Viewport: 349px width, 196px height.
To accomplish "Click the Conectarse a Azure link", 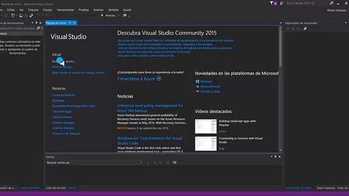I will click(136, 78).
